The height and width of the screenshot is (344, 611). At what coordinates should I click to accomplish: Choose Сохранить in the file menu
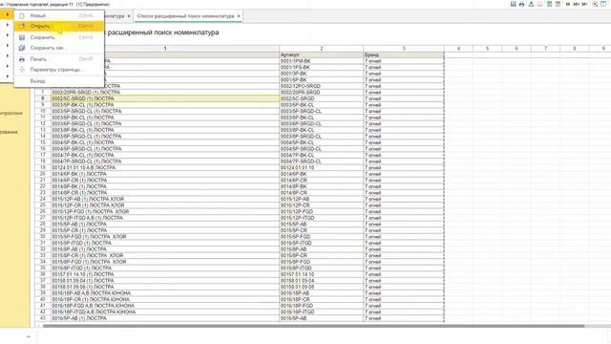pos(59,37)
